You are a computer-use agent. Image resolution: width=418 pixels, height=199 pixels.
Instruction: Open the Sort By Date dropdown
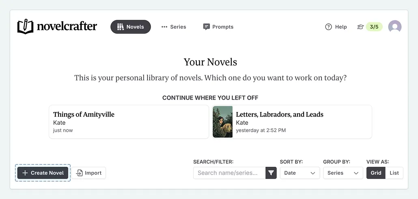click(x=299, y=173)
